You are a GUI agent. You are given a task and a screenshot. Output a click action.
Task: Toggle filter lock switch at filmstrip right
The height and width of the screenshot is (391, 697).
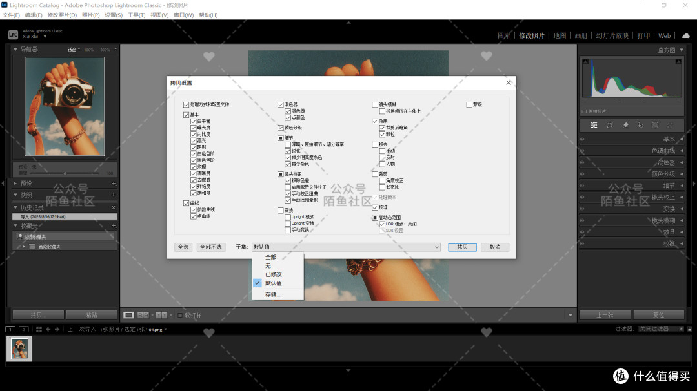[689, 329]
